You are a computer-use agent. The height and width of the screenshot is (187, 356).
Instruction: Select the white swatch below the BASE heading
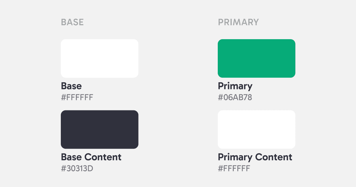[x=99, y=58]
